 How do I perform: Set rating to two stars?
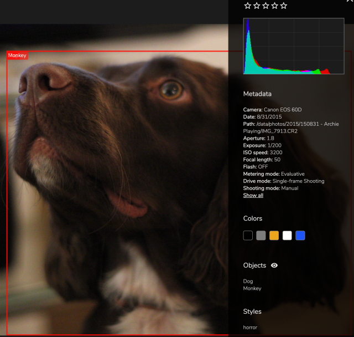[x=257, y=6]
